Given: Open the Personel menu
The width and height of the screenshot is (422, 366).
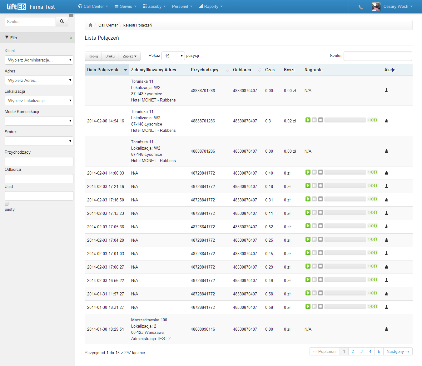Looking at the screenshot, I should 182,6.
